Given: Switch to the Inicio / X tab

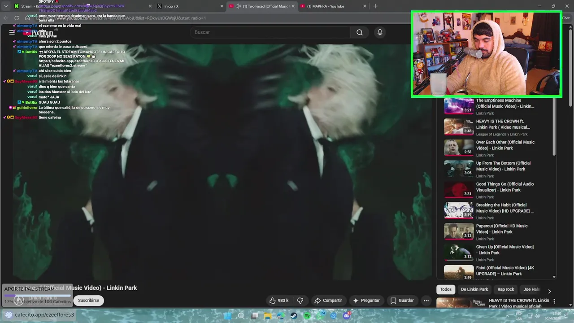Looking at the screenshot, I should coord(190,6).
